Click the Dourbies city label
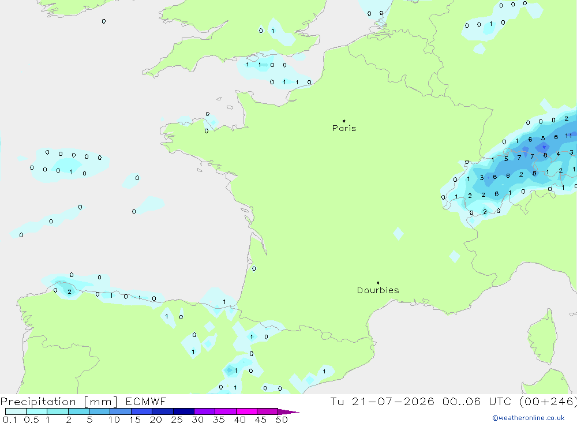 378,290
